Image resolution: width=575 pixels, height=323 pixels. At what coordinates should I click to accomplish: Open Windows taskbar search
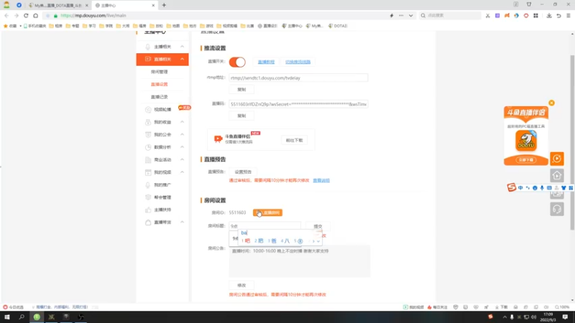(x=22, y=317)
